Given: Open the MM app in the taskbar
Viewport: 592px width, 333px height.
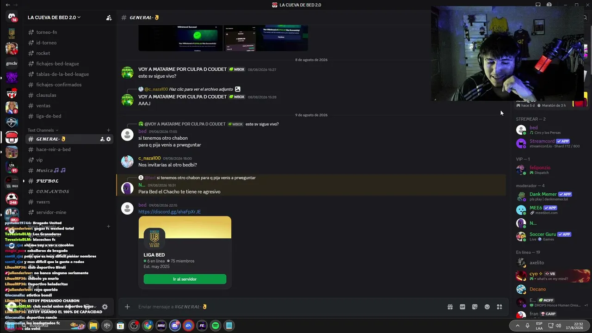Looking at the screenshot, I should pyautogui.click(x=161, y=326).
